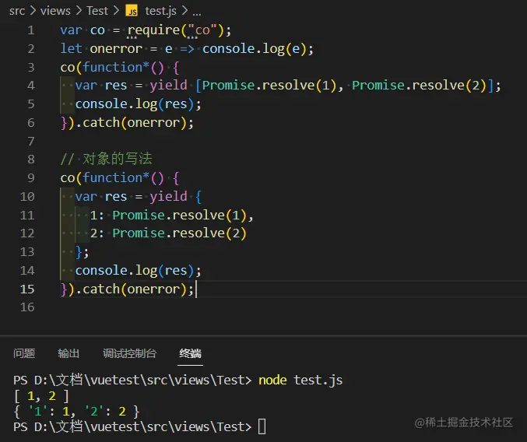Click the 'onerror' variable on line 2
Screen dimensions: 527x442
coord(116,49)
